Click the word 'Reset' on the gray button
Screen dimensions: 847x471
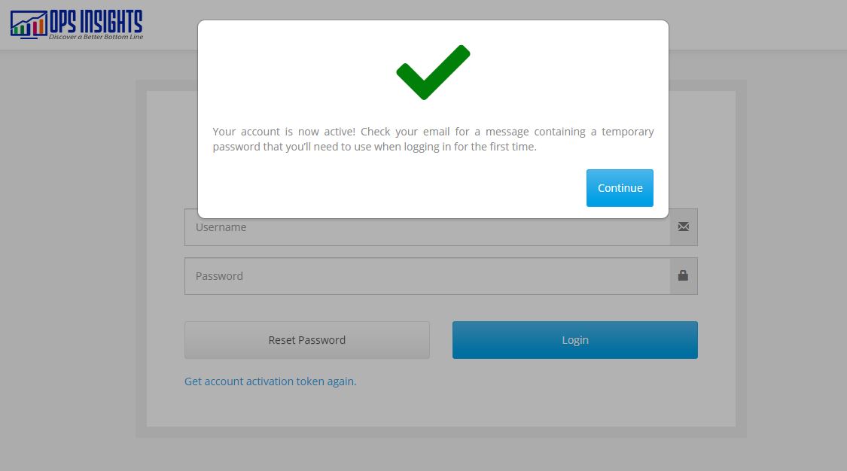tap(283, 340)
